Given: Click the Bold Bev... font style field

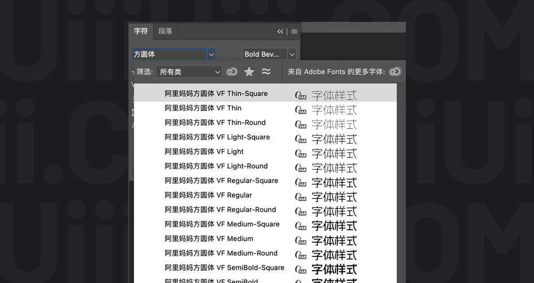Looking at the screenshot, I should pos(265,54).
